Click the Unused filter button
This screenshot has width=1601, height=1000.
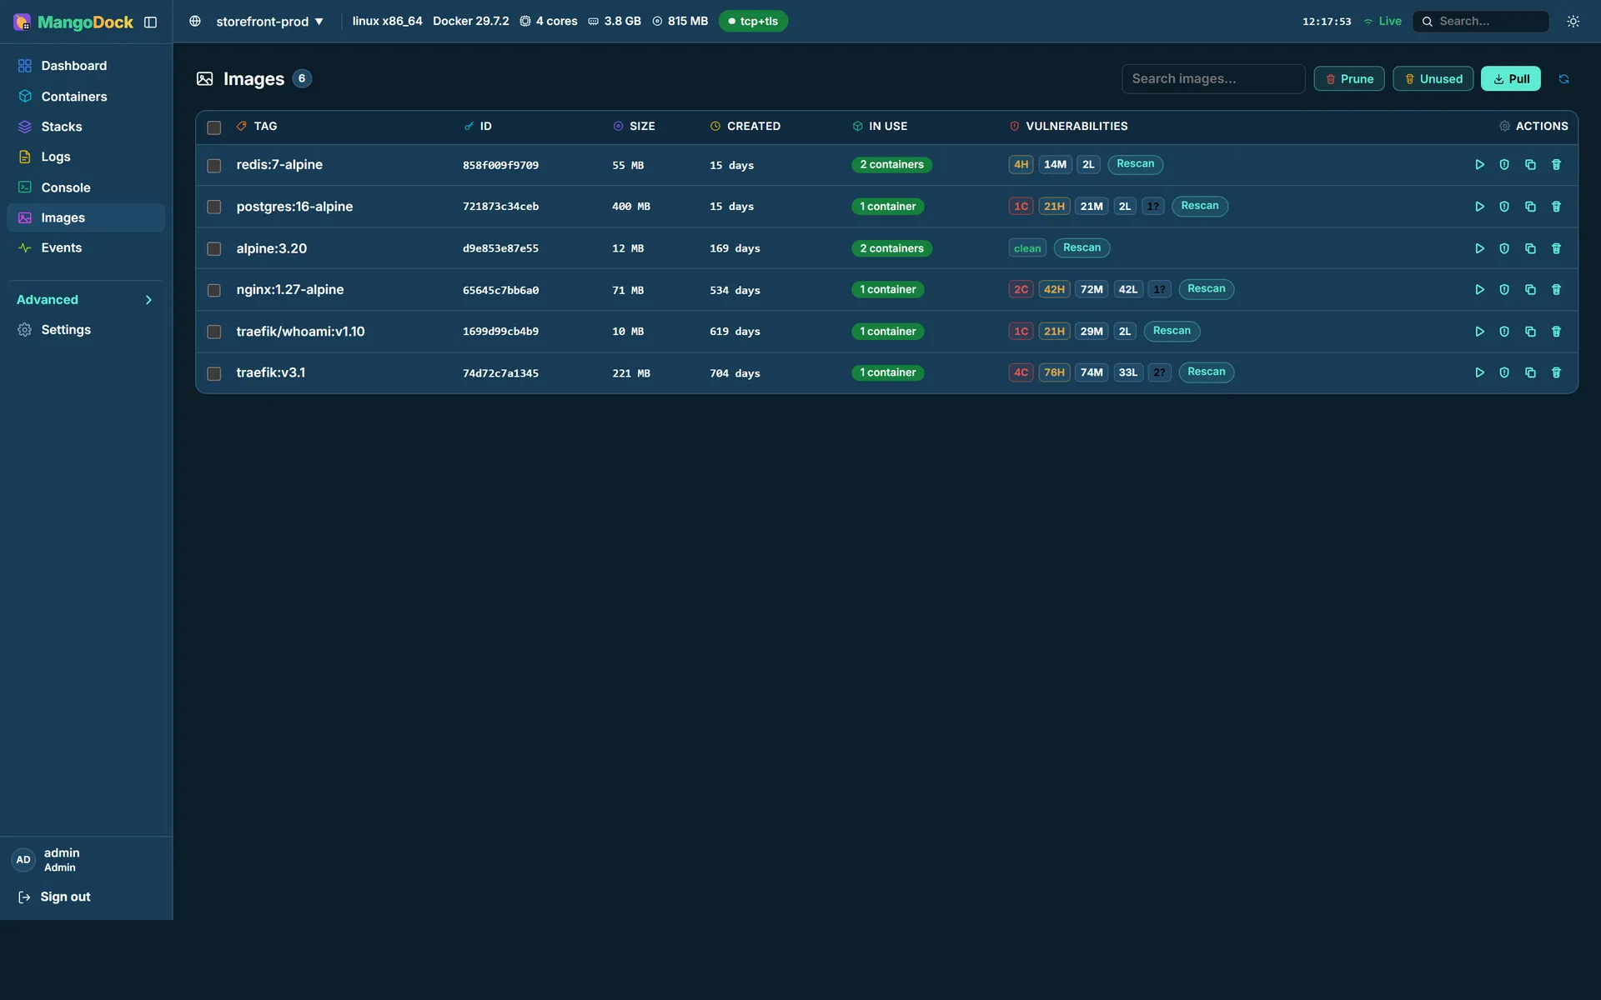tap(1433, 79)
